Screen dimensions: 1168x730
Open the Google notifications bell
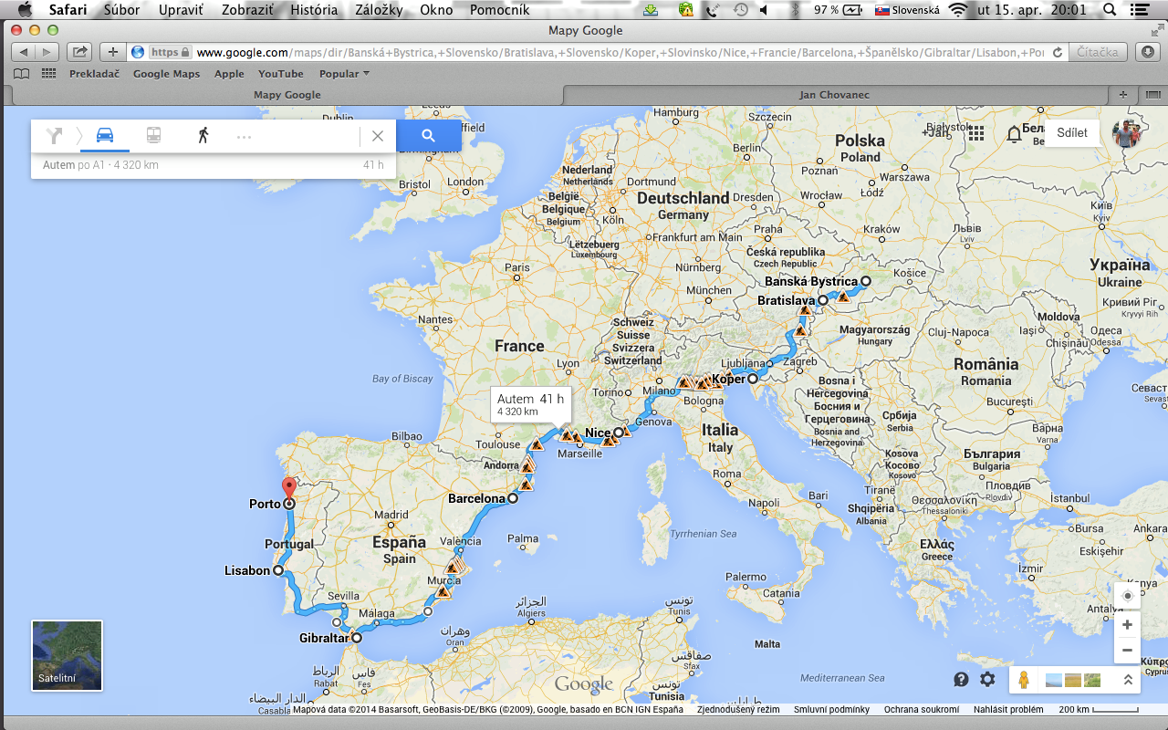[x=1014, y=134]
